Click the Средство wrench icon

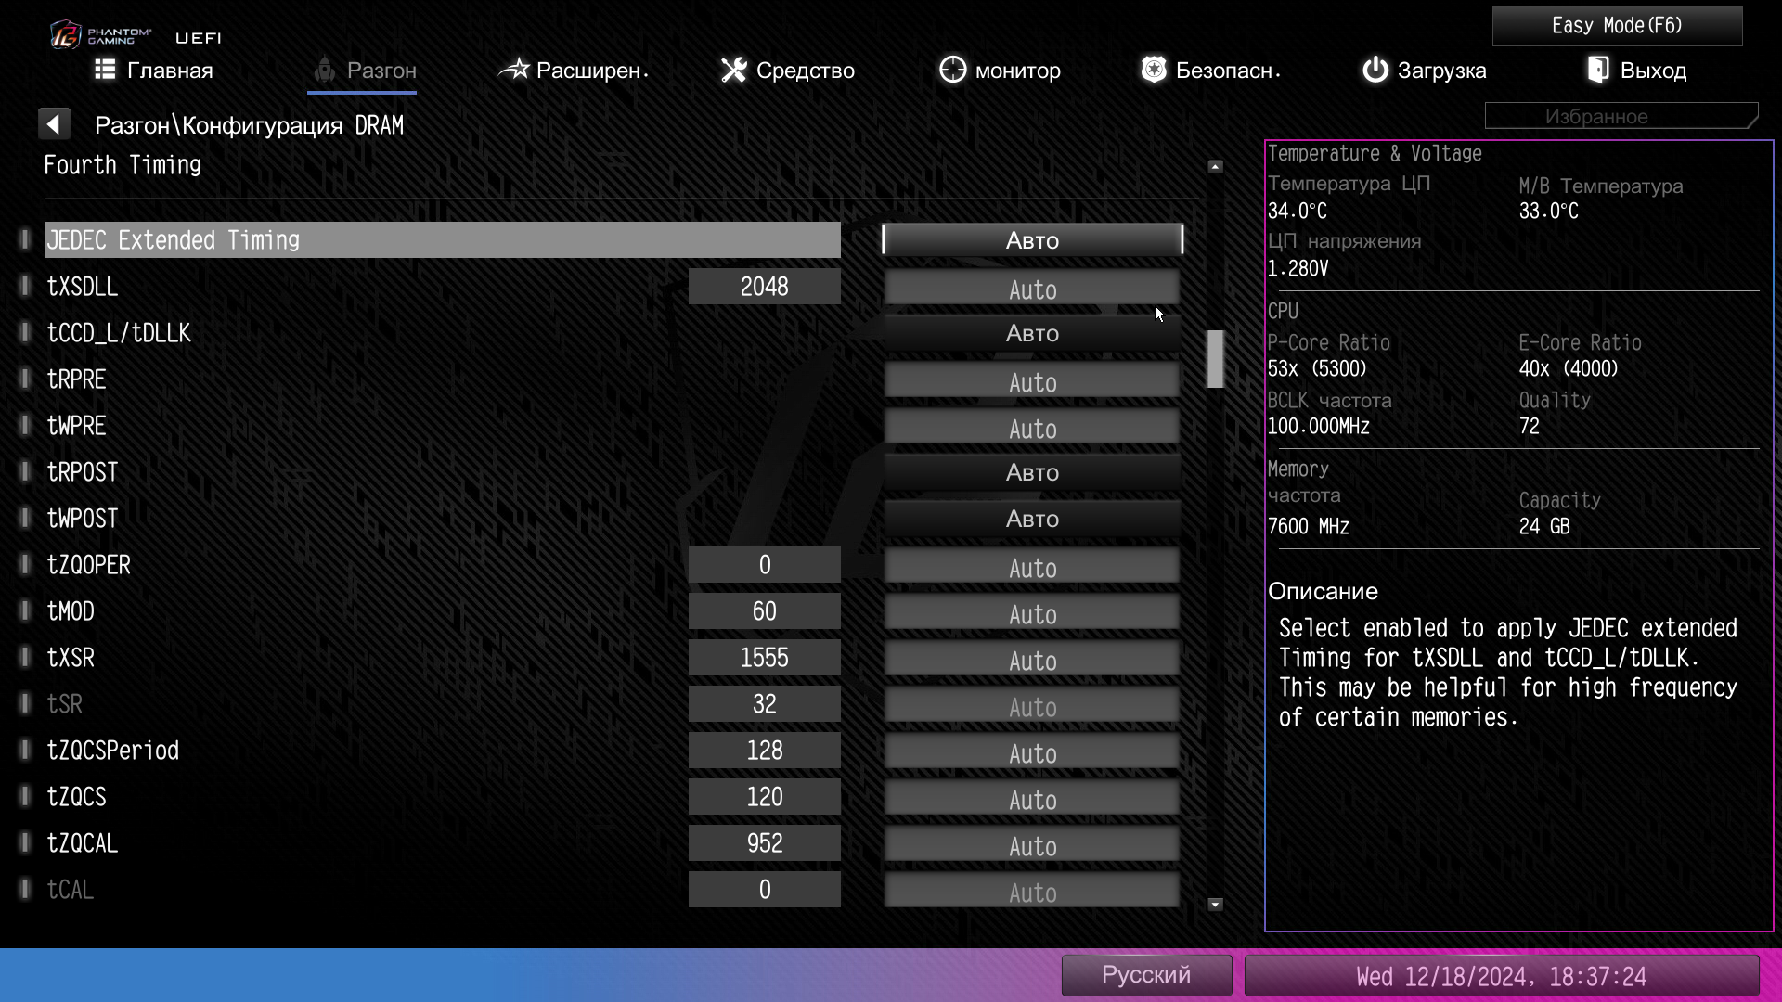734,70
